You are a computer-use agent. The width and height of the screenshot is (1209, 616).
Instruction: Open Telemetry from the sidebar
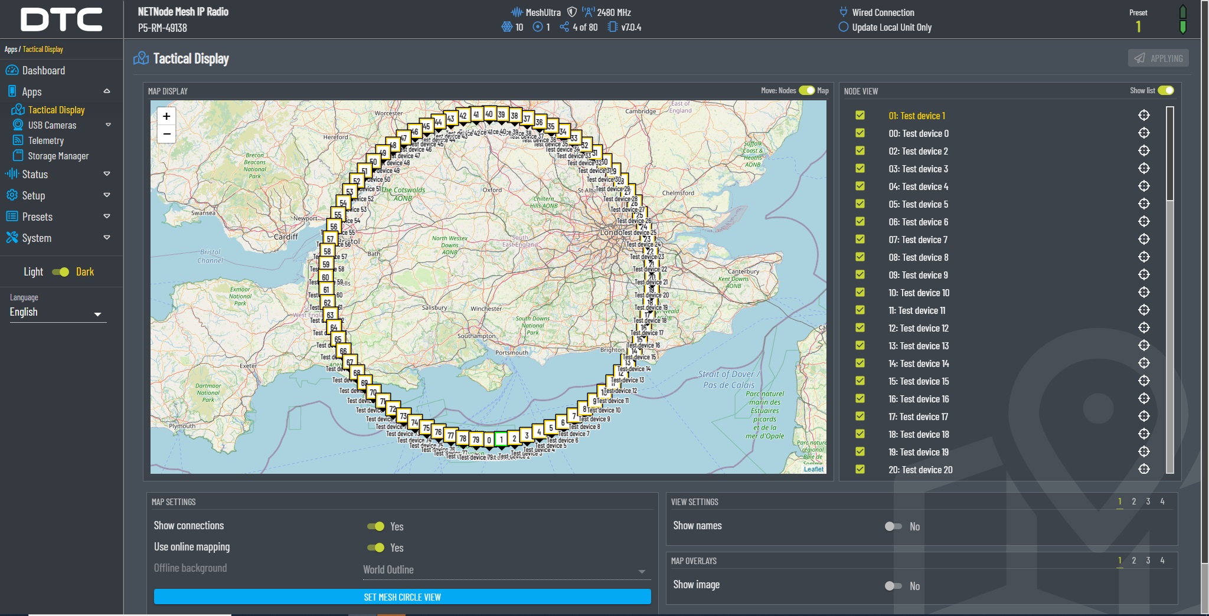45,140
